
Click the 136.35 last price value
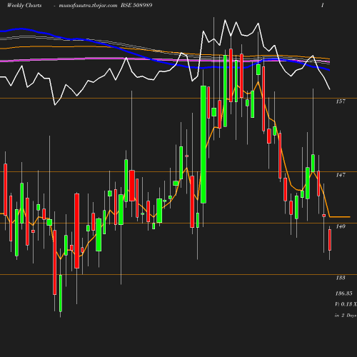(343, 293)
